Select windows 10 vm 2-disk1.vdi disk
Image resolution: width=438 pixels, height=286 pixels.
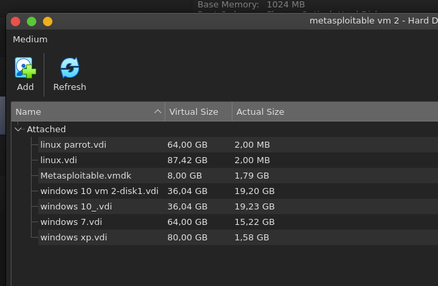pos(99,191)
